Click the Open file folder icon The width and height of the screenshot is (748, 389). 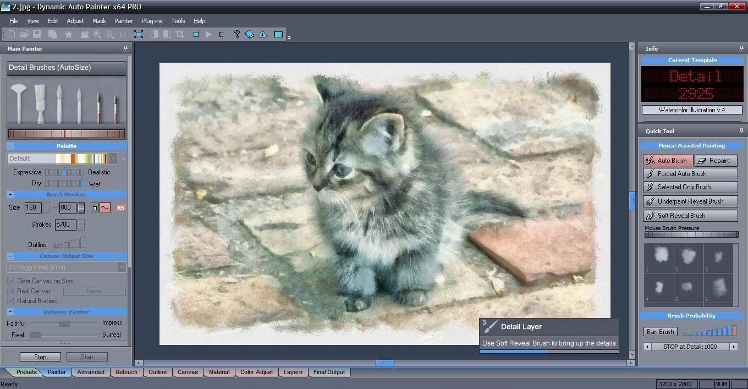click(x=24, y=34)
